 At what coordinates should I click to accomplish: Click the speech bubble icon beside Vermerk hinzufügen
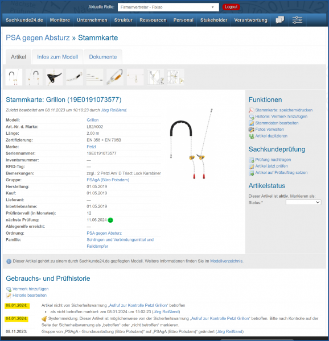click(x=9, y=289)
